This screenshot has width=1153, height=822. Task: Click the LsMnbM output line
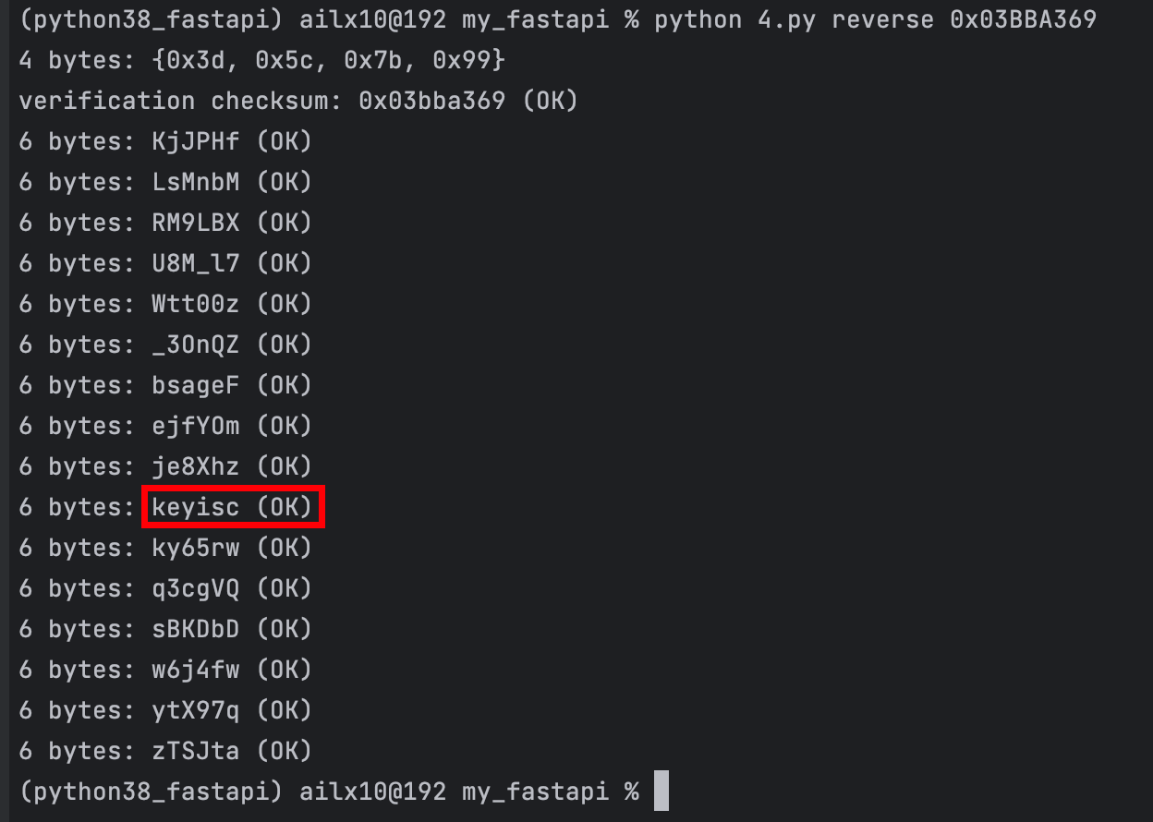pos(165,182)
